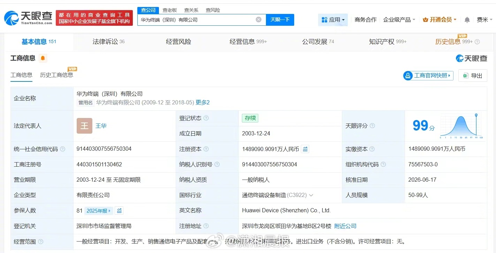Viewport: 496px width, 253px height.
Task: Click the help icon next to 天眼评分
Action: [x=372, y=126]
